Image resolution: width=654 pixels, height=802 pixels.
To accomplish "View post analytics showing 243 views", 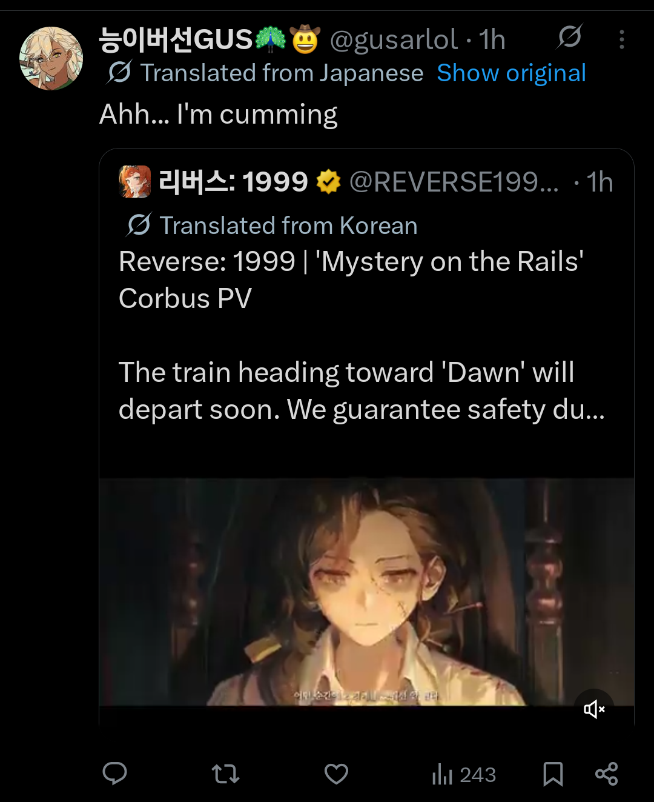I will [464, 774].
